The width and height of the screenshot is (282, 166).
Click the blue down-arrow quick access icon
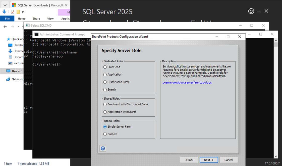(4, 12)
